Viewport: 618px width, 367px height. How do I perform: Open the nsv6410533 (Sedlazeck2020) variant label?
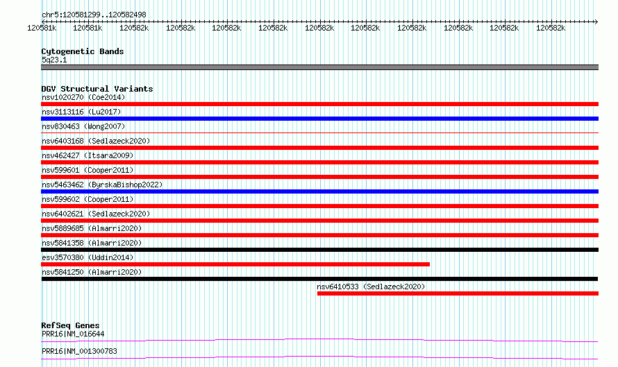point(371,287)
